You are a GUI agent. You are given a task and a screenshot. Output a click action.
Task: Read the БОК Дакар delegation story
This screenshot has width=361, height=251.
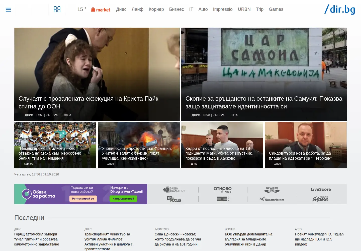(x=248, y=239)
